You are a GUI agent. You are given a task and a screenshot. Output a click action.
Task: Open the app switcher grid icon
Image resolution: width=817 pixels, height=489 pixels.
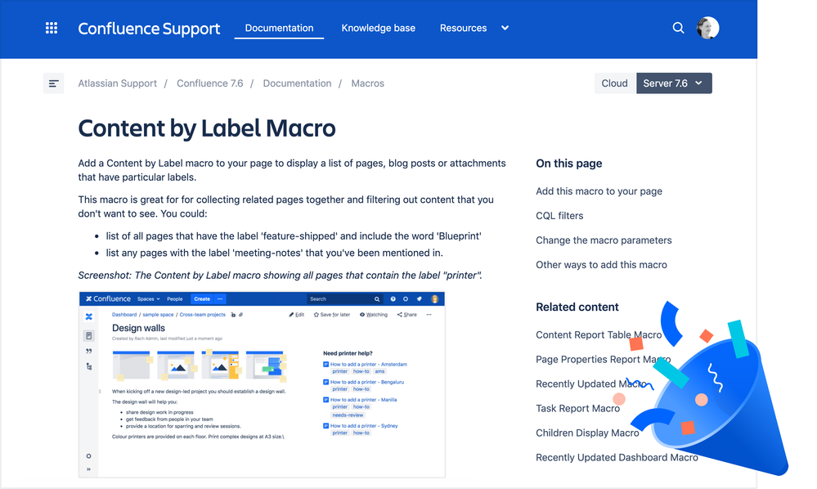tap(51, 28)
